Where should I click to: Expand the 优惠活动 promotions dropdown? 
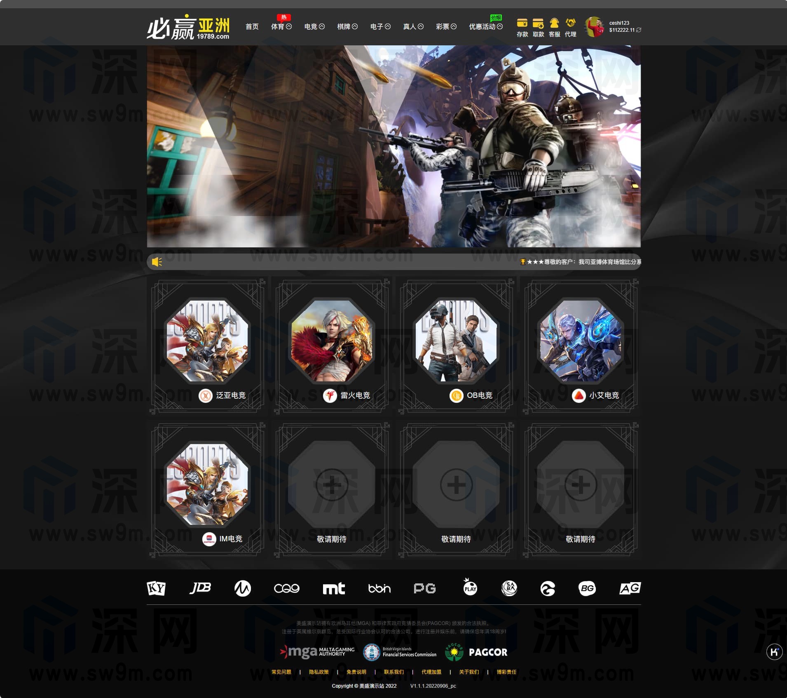point(485,27)
